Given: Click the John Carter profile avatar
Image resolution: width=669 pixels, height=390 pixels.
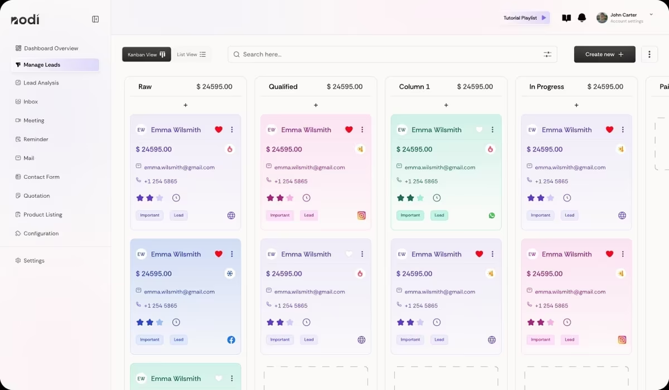Looking at the screenshot, I should pos(602,18).
